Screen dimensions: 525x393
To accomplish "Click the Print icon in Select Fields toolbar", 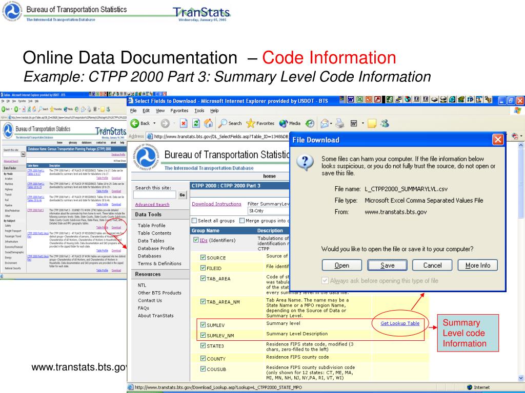I will (x=340, y=124).
